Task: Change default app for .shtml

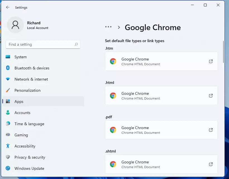Action: click(161, 164)
